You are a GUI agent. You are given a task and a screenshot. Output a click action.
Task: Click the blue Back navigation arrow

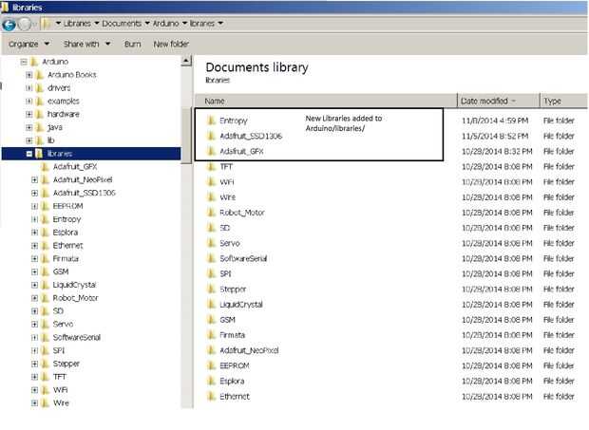9,25
